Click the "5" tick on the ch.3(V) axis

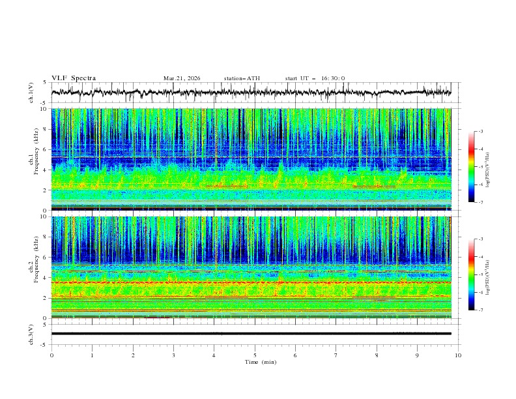tap(45, 324)
